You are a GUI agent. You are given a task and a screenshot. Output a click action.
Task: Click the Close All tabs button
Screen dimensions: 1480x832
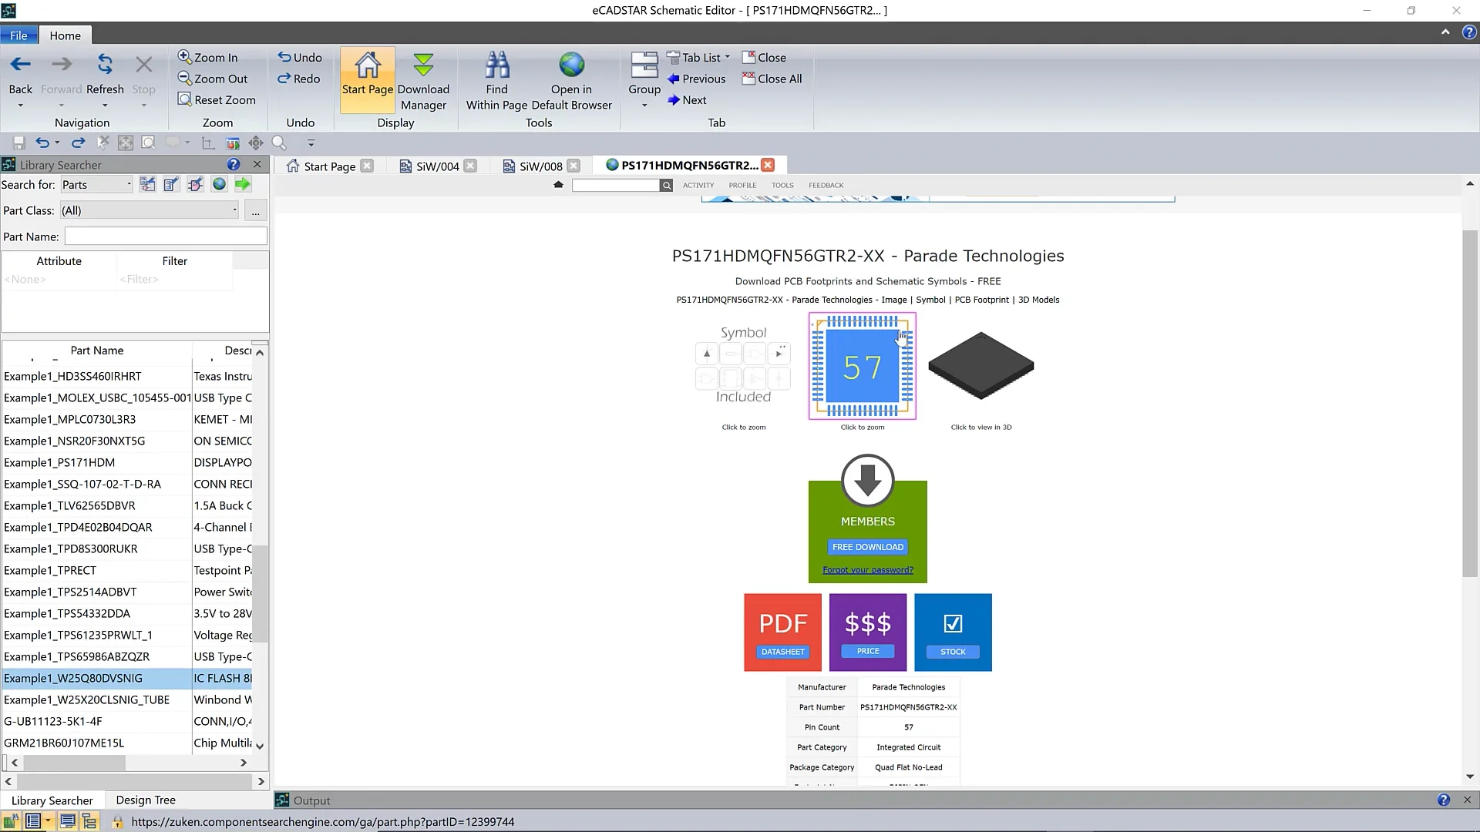[772, 79]
